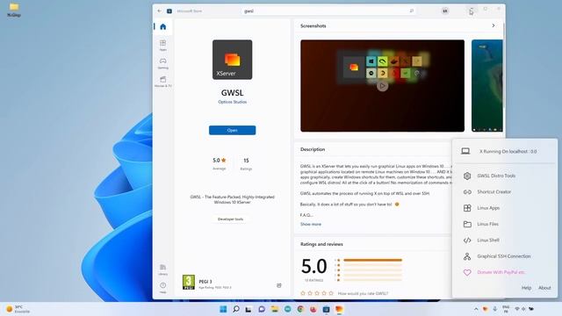Open Graphical SSH Connection
This screenshot has width=562, height=316.
click(x=505, y=256)
